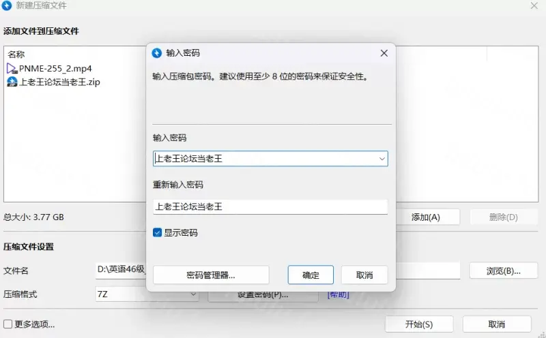
Task: Close the 输入密码 dialog
Action: coord(384,53)
